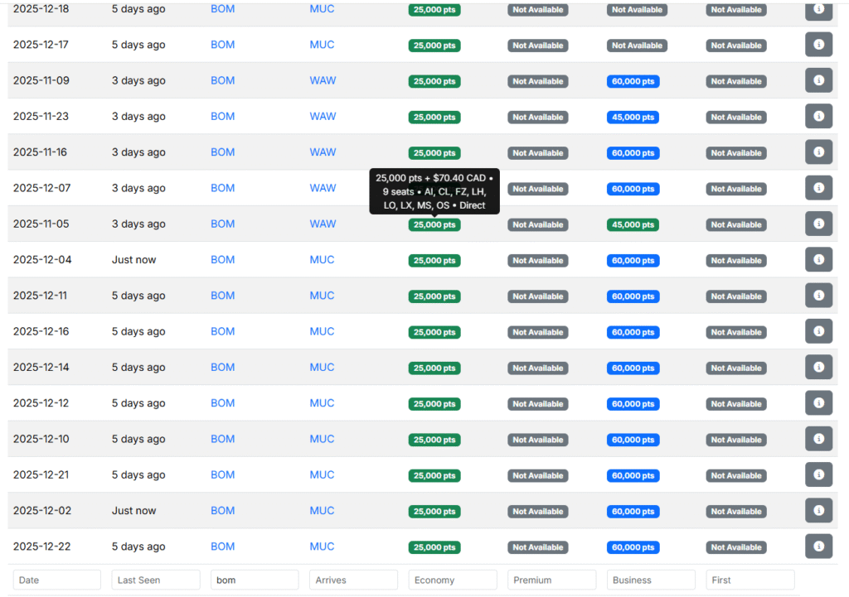Click the Arrives filter field
The image size is (849, 597).
point(353,580)
